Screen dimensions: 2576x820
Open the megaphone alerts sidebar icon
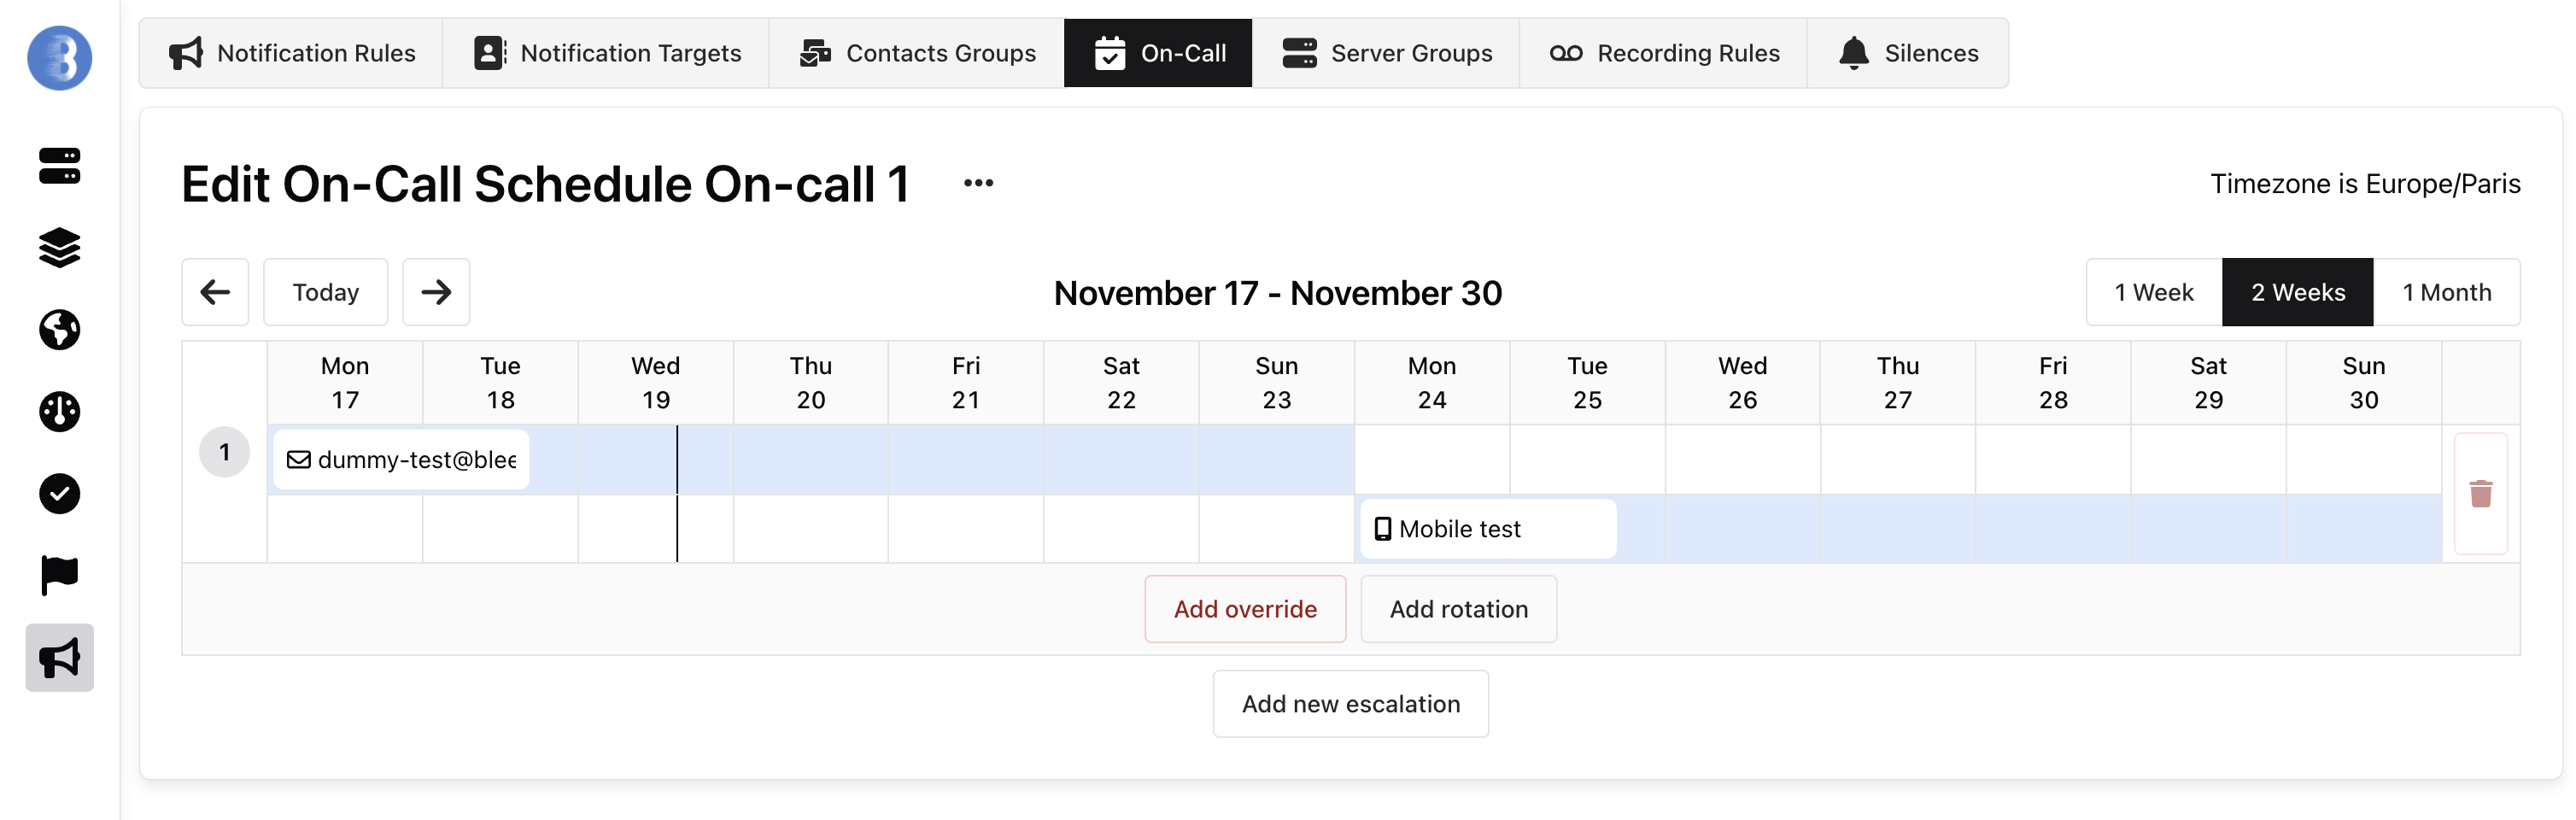tap(59, 658)
